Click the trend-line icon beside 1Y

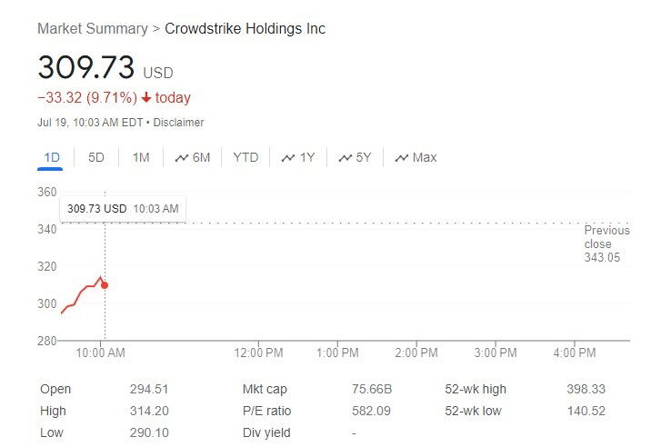tap(288, 158)
